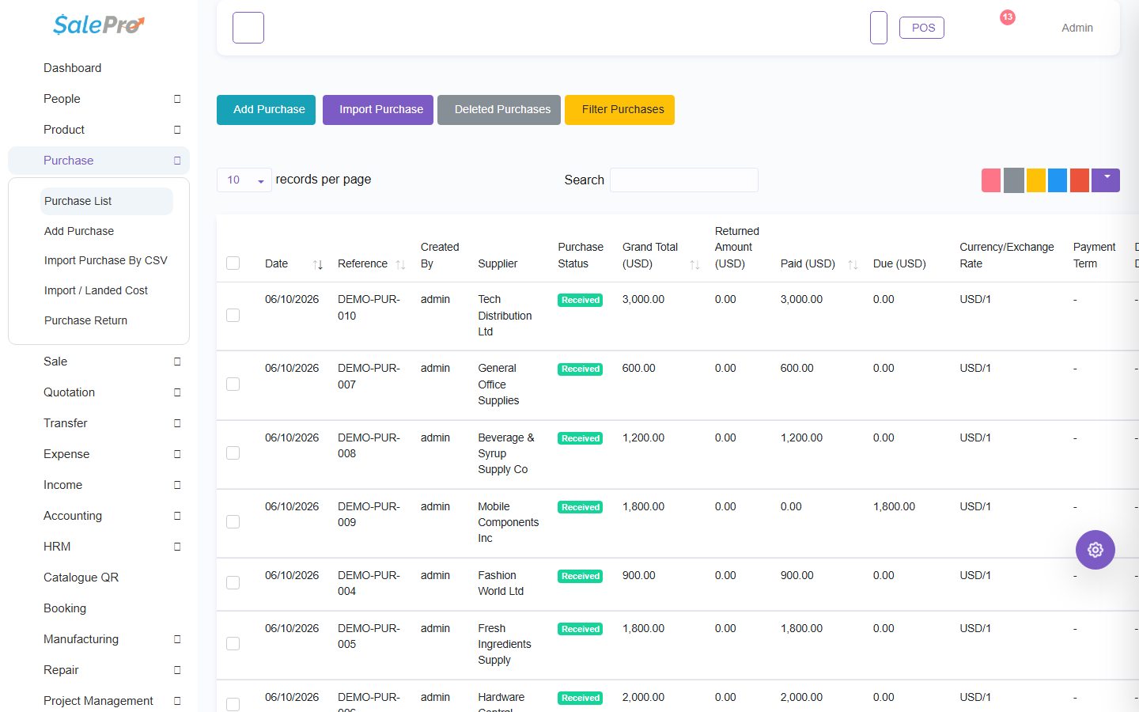Expand the Accounting sidebar menu
This screenshot has height=712, width=1139.
click(99, 516)
